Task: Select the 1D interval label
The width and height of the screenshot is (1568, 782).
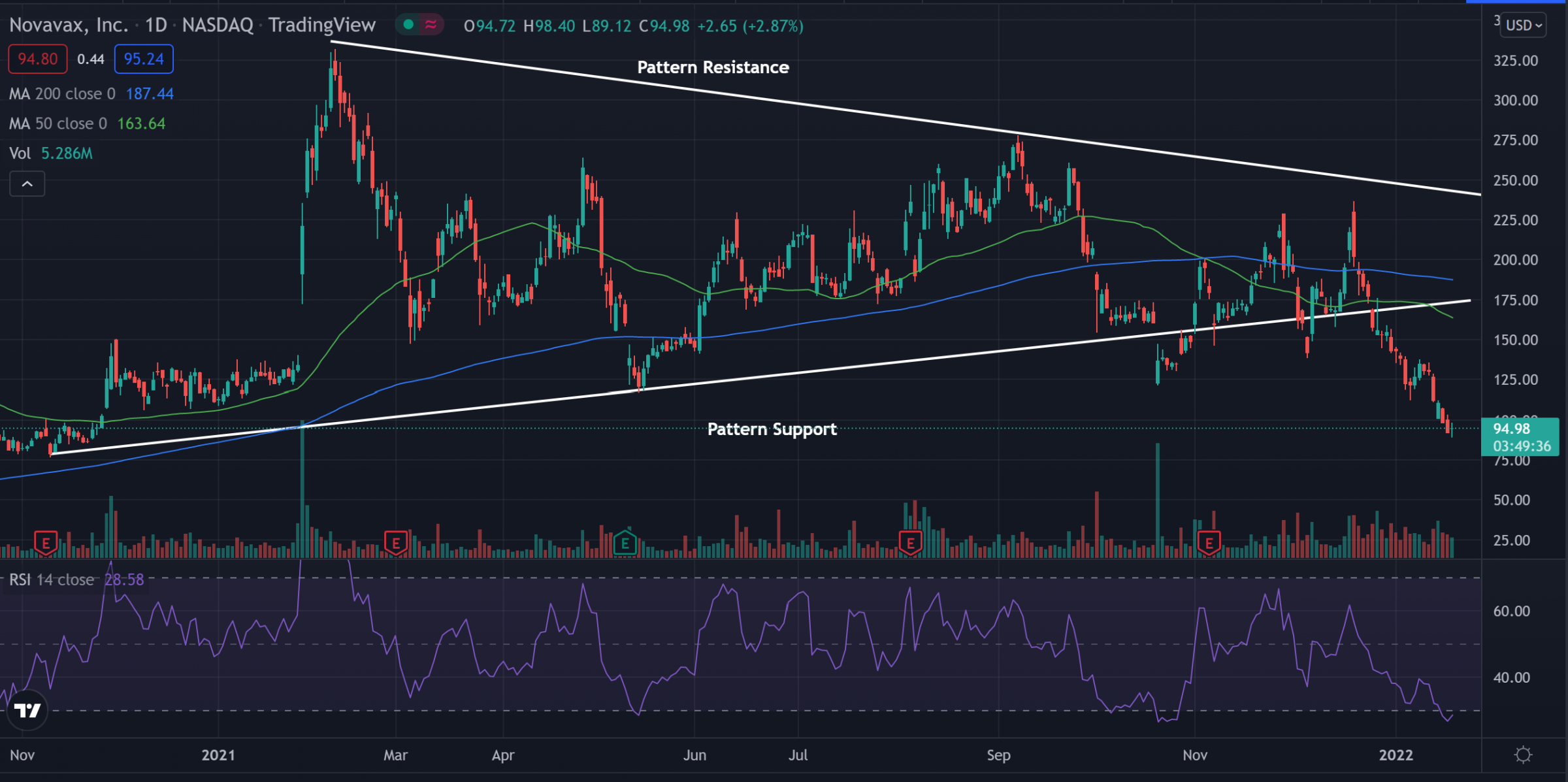Action: (155, 25)
